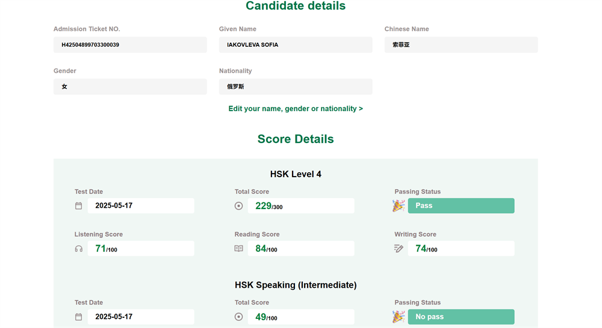Click the calendar icon beside HSK Level 4 test date
Viewport: 602px width, 328px height.
click(78, 206)
